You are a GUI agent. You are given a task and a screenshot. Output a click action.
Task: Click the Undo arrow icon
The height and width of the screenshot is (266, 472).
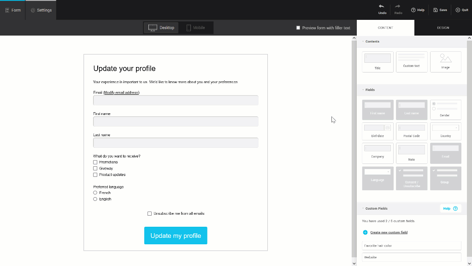pos(382,6)
